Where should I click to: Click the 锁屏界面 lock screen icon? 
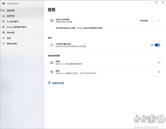point(4,16)
